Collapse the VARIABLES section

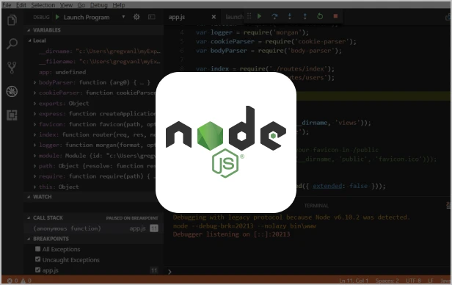point(29,30)
